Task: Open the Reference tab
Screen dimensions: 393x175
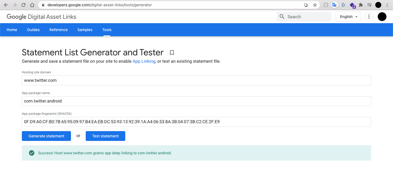Action: 58,30
